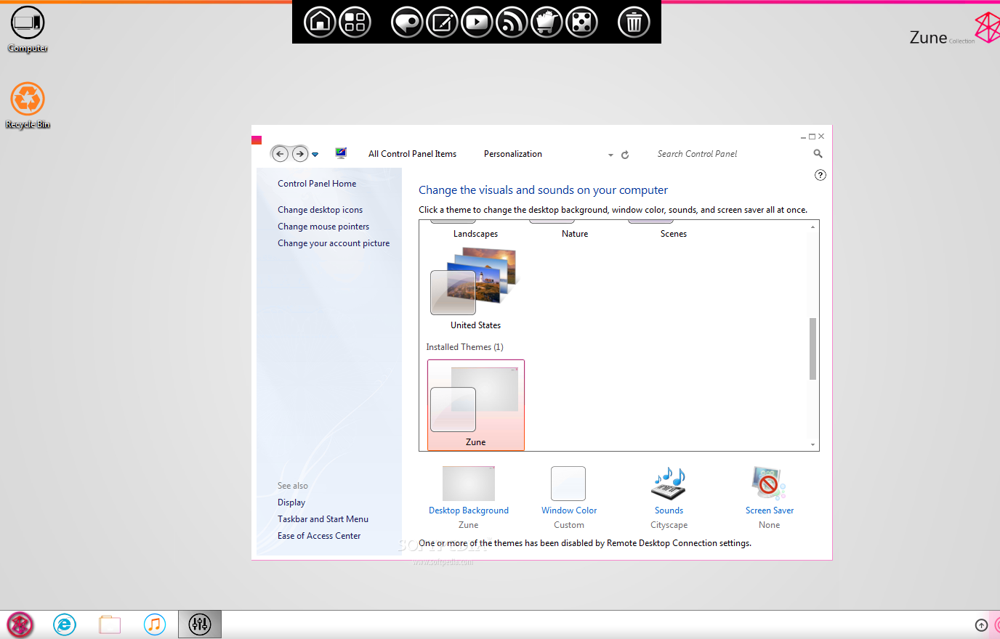Open the Window Color swatch
This screenshot has width=1000, height=639.
point(568,484)
